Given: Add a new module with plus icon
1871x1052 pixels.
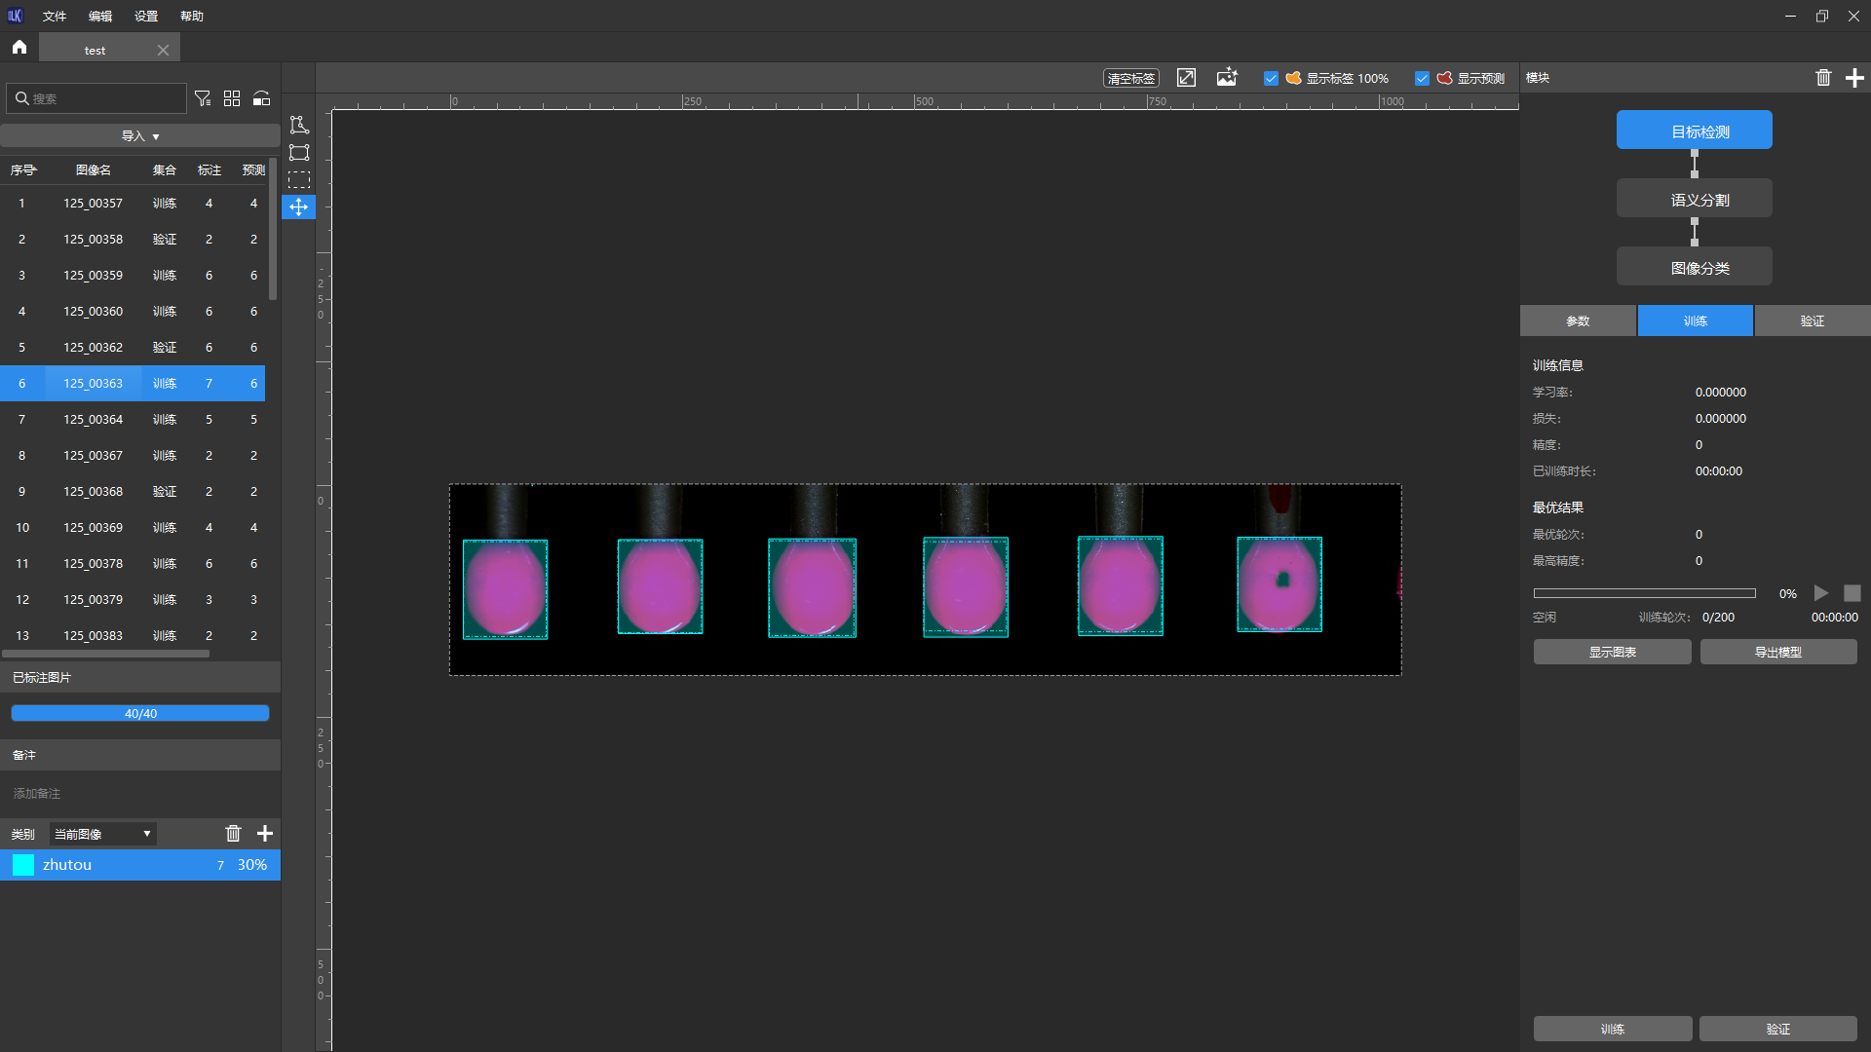Looking at the screenshot, I should tap(1854, 78).
